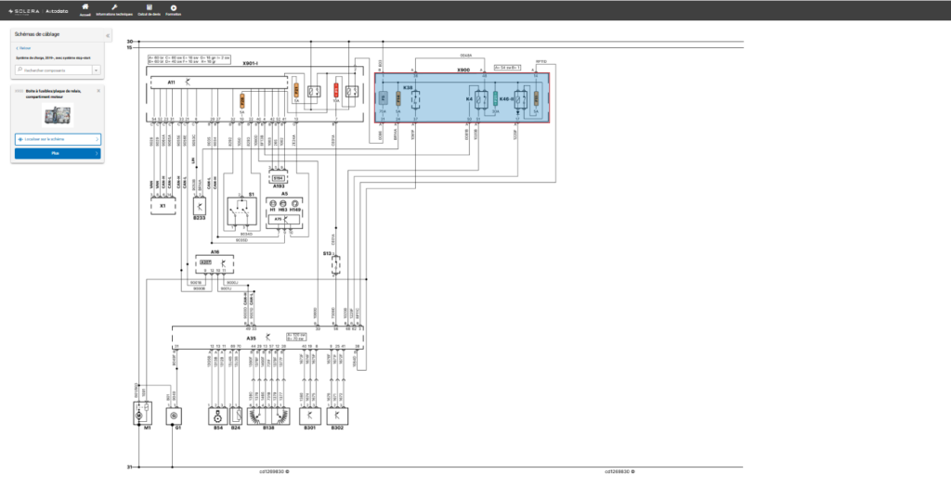This screenshot has height=486, width=951.
Task: Open the component search dropdown arrow
Action: (96, 70)
